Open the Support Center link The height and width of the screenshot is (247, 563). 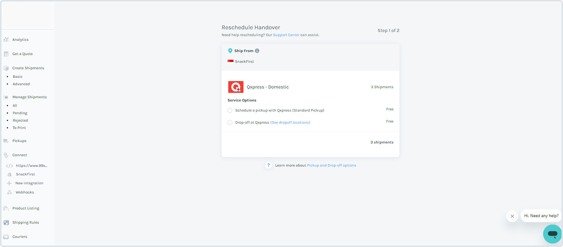pos(286,35)
